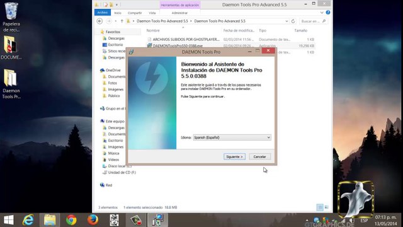
Task: Click Siguiente to continue installation
Action: pos(234,156)
